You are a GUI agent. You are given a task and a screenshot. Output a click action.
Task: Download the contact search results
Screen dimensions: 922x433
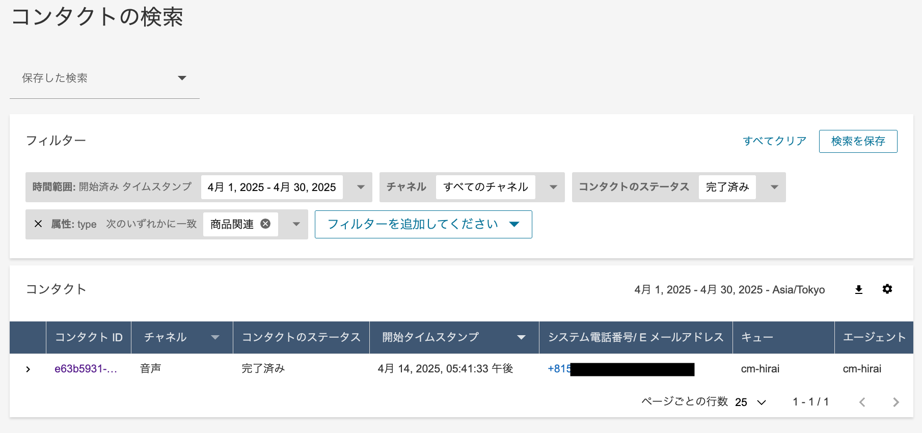pyautogui.click(x=858, y=289)
